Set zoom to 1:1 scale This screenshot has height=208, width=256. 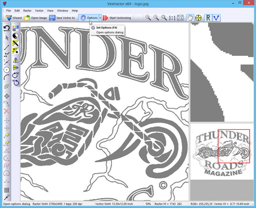[172, 18]
